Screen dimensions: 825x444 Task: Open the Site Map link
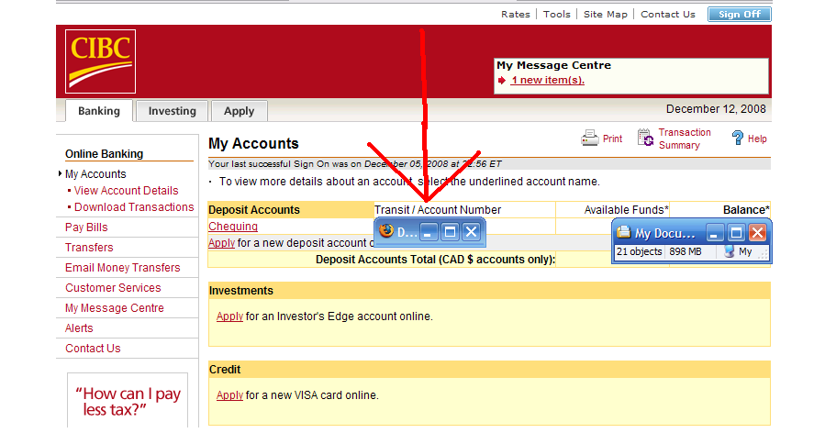click(605, 14)
